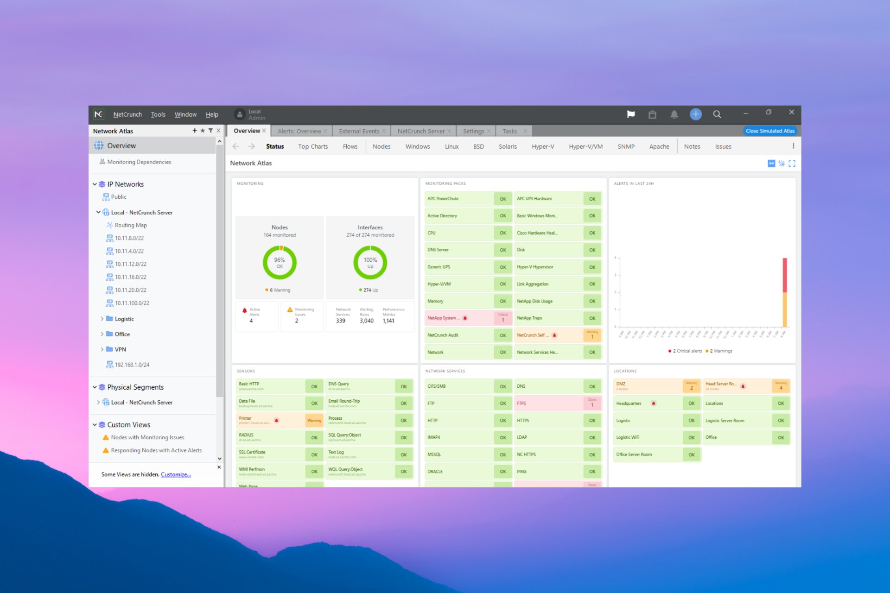The width and height of the screenshot is (890, 593).
Task: Collapse Local - NetCrunch Server under IP Networks
Action: [x=98, y=212]
